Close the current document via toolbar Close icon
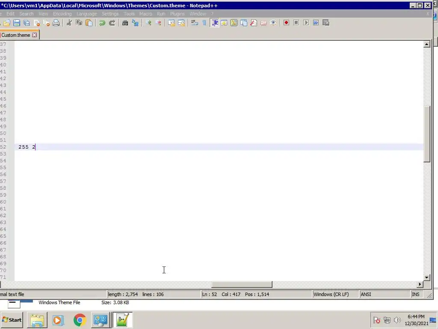The width and height of the screenshot is (438, 329). pos(37,23)
